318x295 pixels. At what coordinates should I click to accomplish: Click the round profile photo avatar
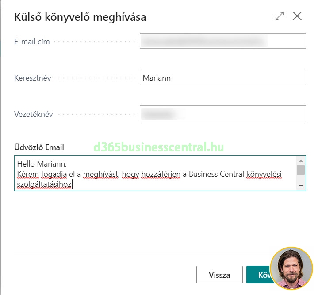coord(291,269)
